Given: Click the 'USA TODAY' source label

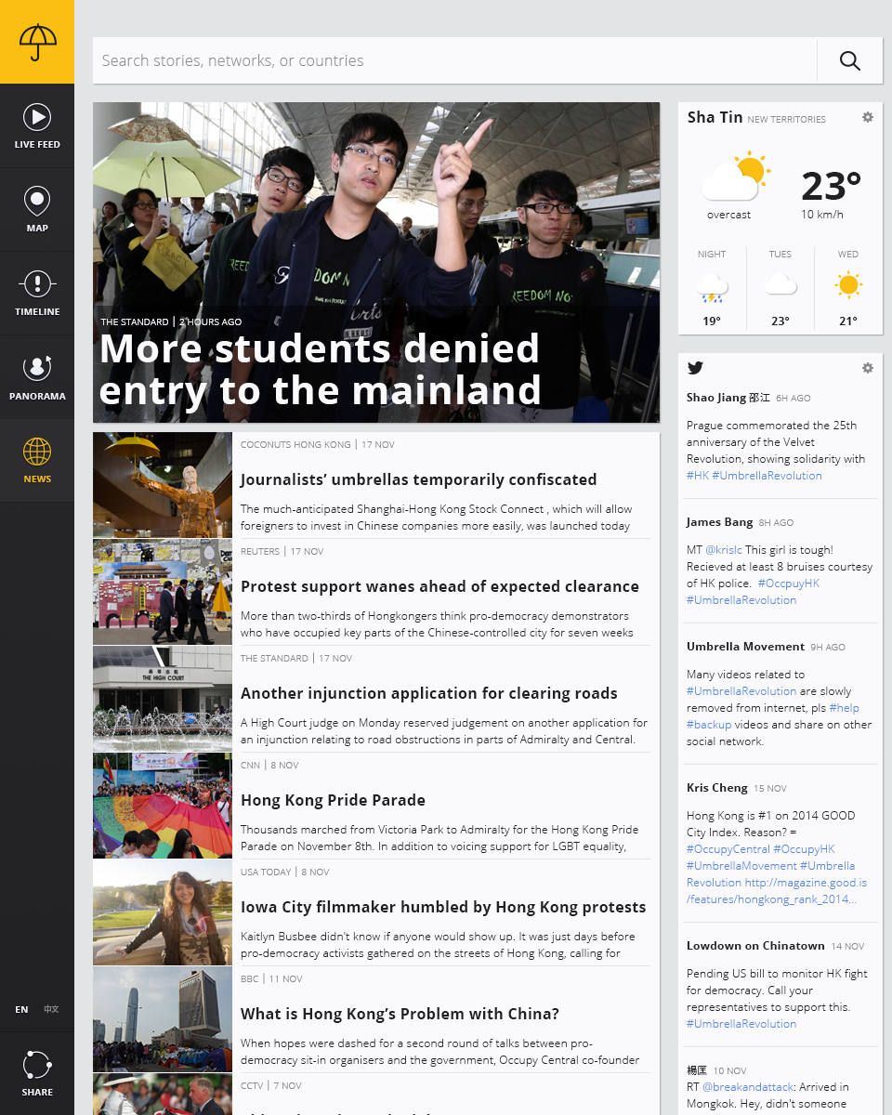Looking at the screenshot, I should [x=266, y=872].
